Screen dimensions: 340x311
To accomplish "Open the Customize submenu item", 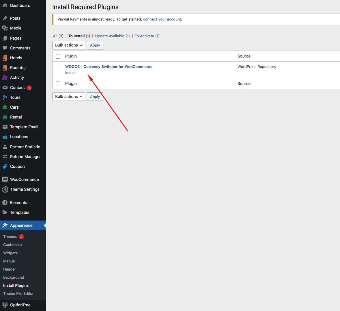I will (12, 245).
